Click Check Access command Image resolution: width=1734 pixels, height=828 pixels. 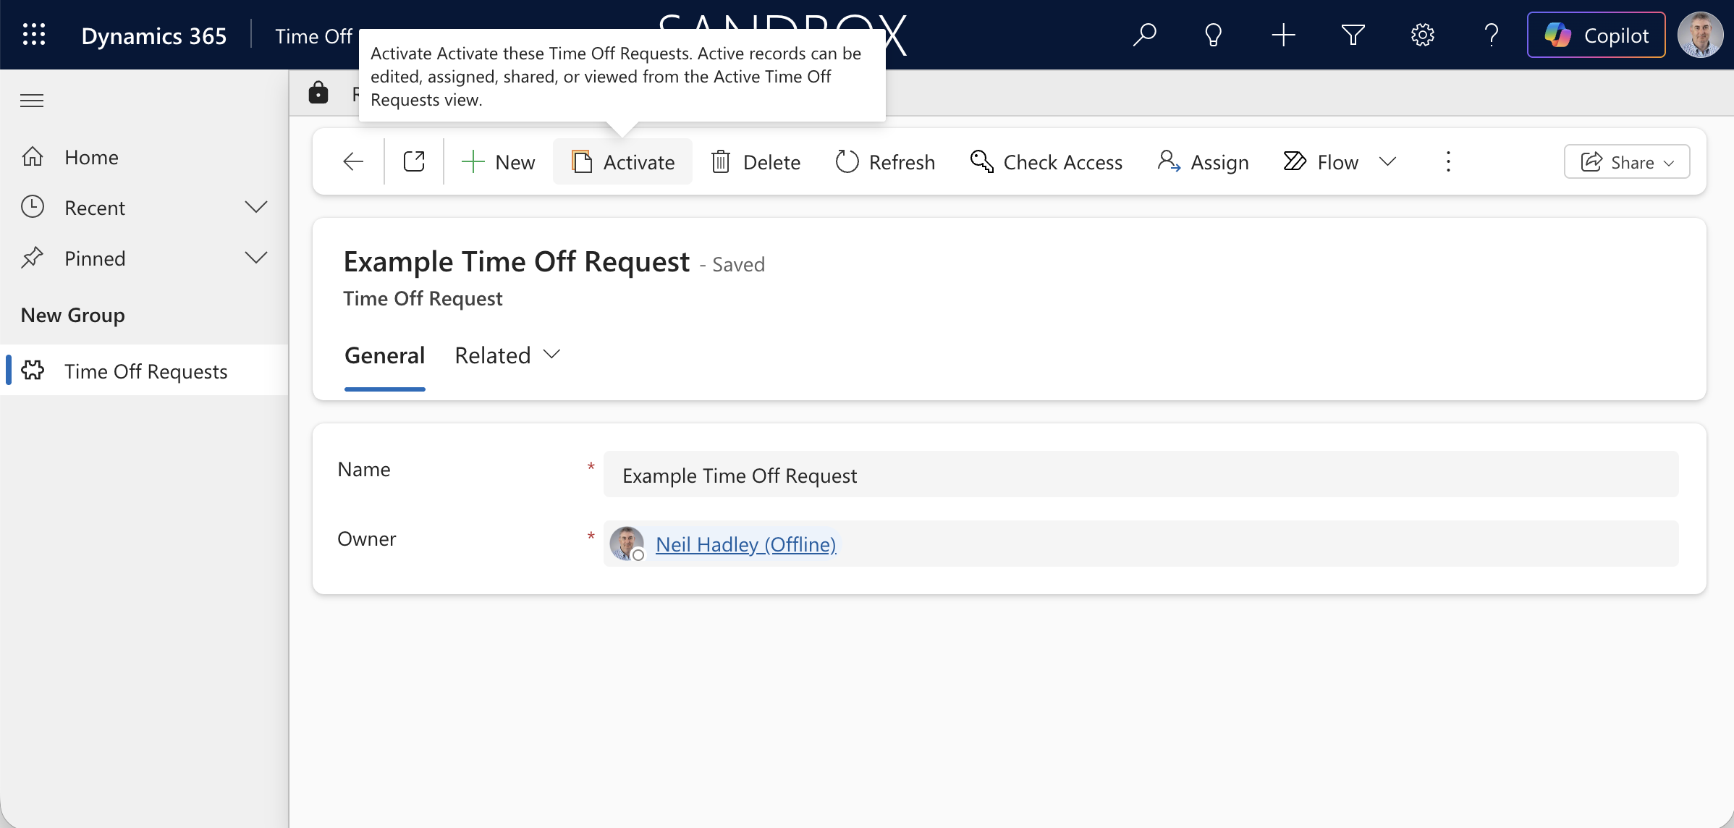(1046, 161)
